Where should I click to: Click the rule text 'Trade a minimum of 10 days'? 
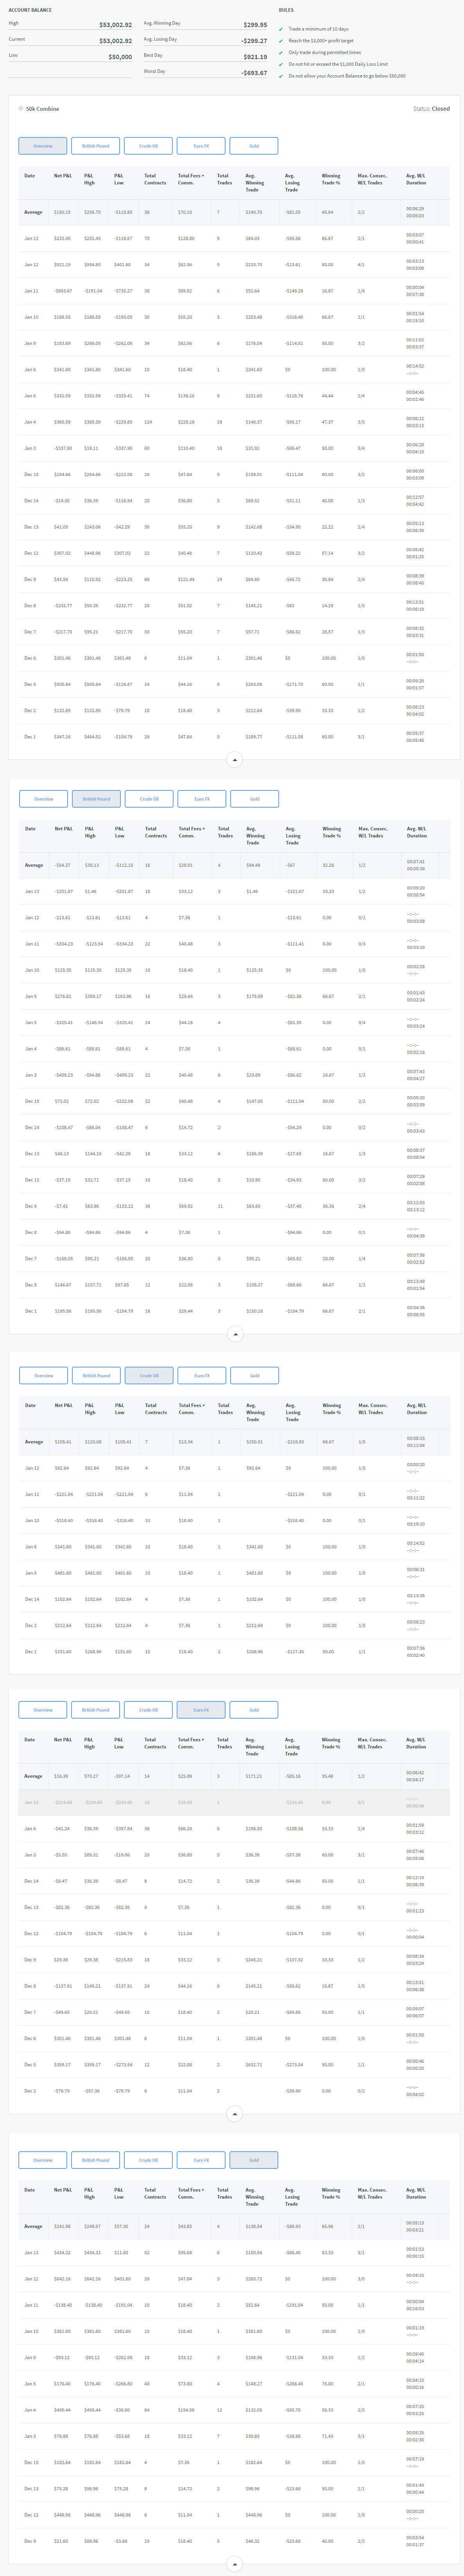(x=318, y=29)
